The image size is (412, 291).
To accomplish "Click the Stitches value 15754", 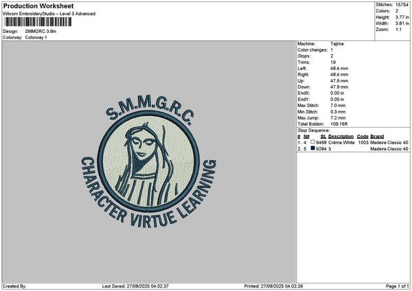I will [x=402, y=5].
